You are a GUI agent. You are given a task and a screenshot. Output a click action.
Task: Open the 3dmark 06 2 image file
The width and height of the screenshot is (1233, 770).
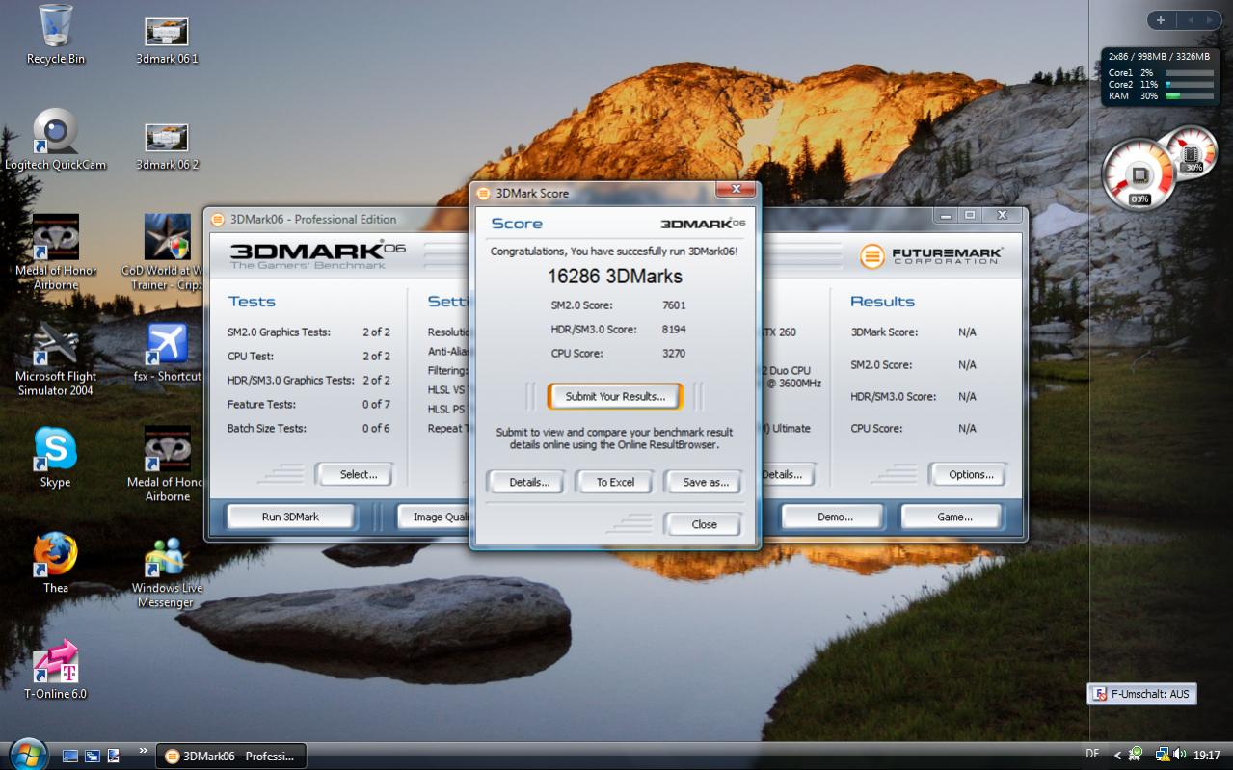(167, 146)
